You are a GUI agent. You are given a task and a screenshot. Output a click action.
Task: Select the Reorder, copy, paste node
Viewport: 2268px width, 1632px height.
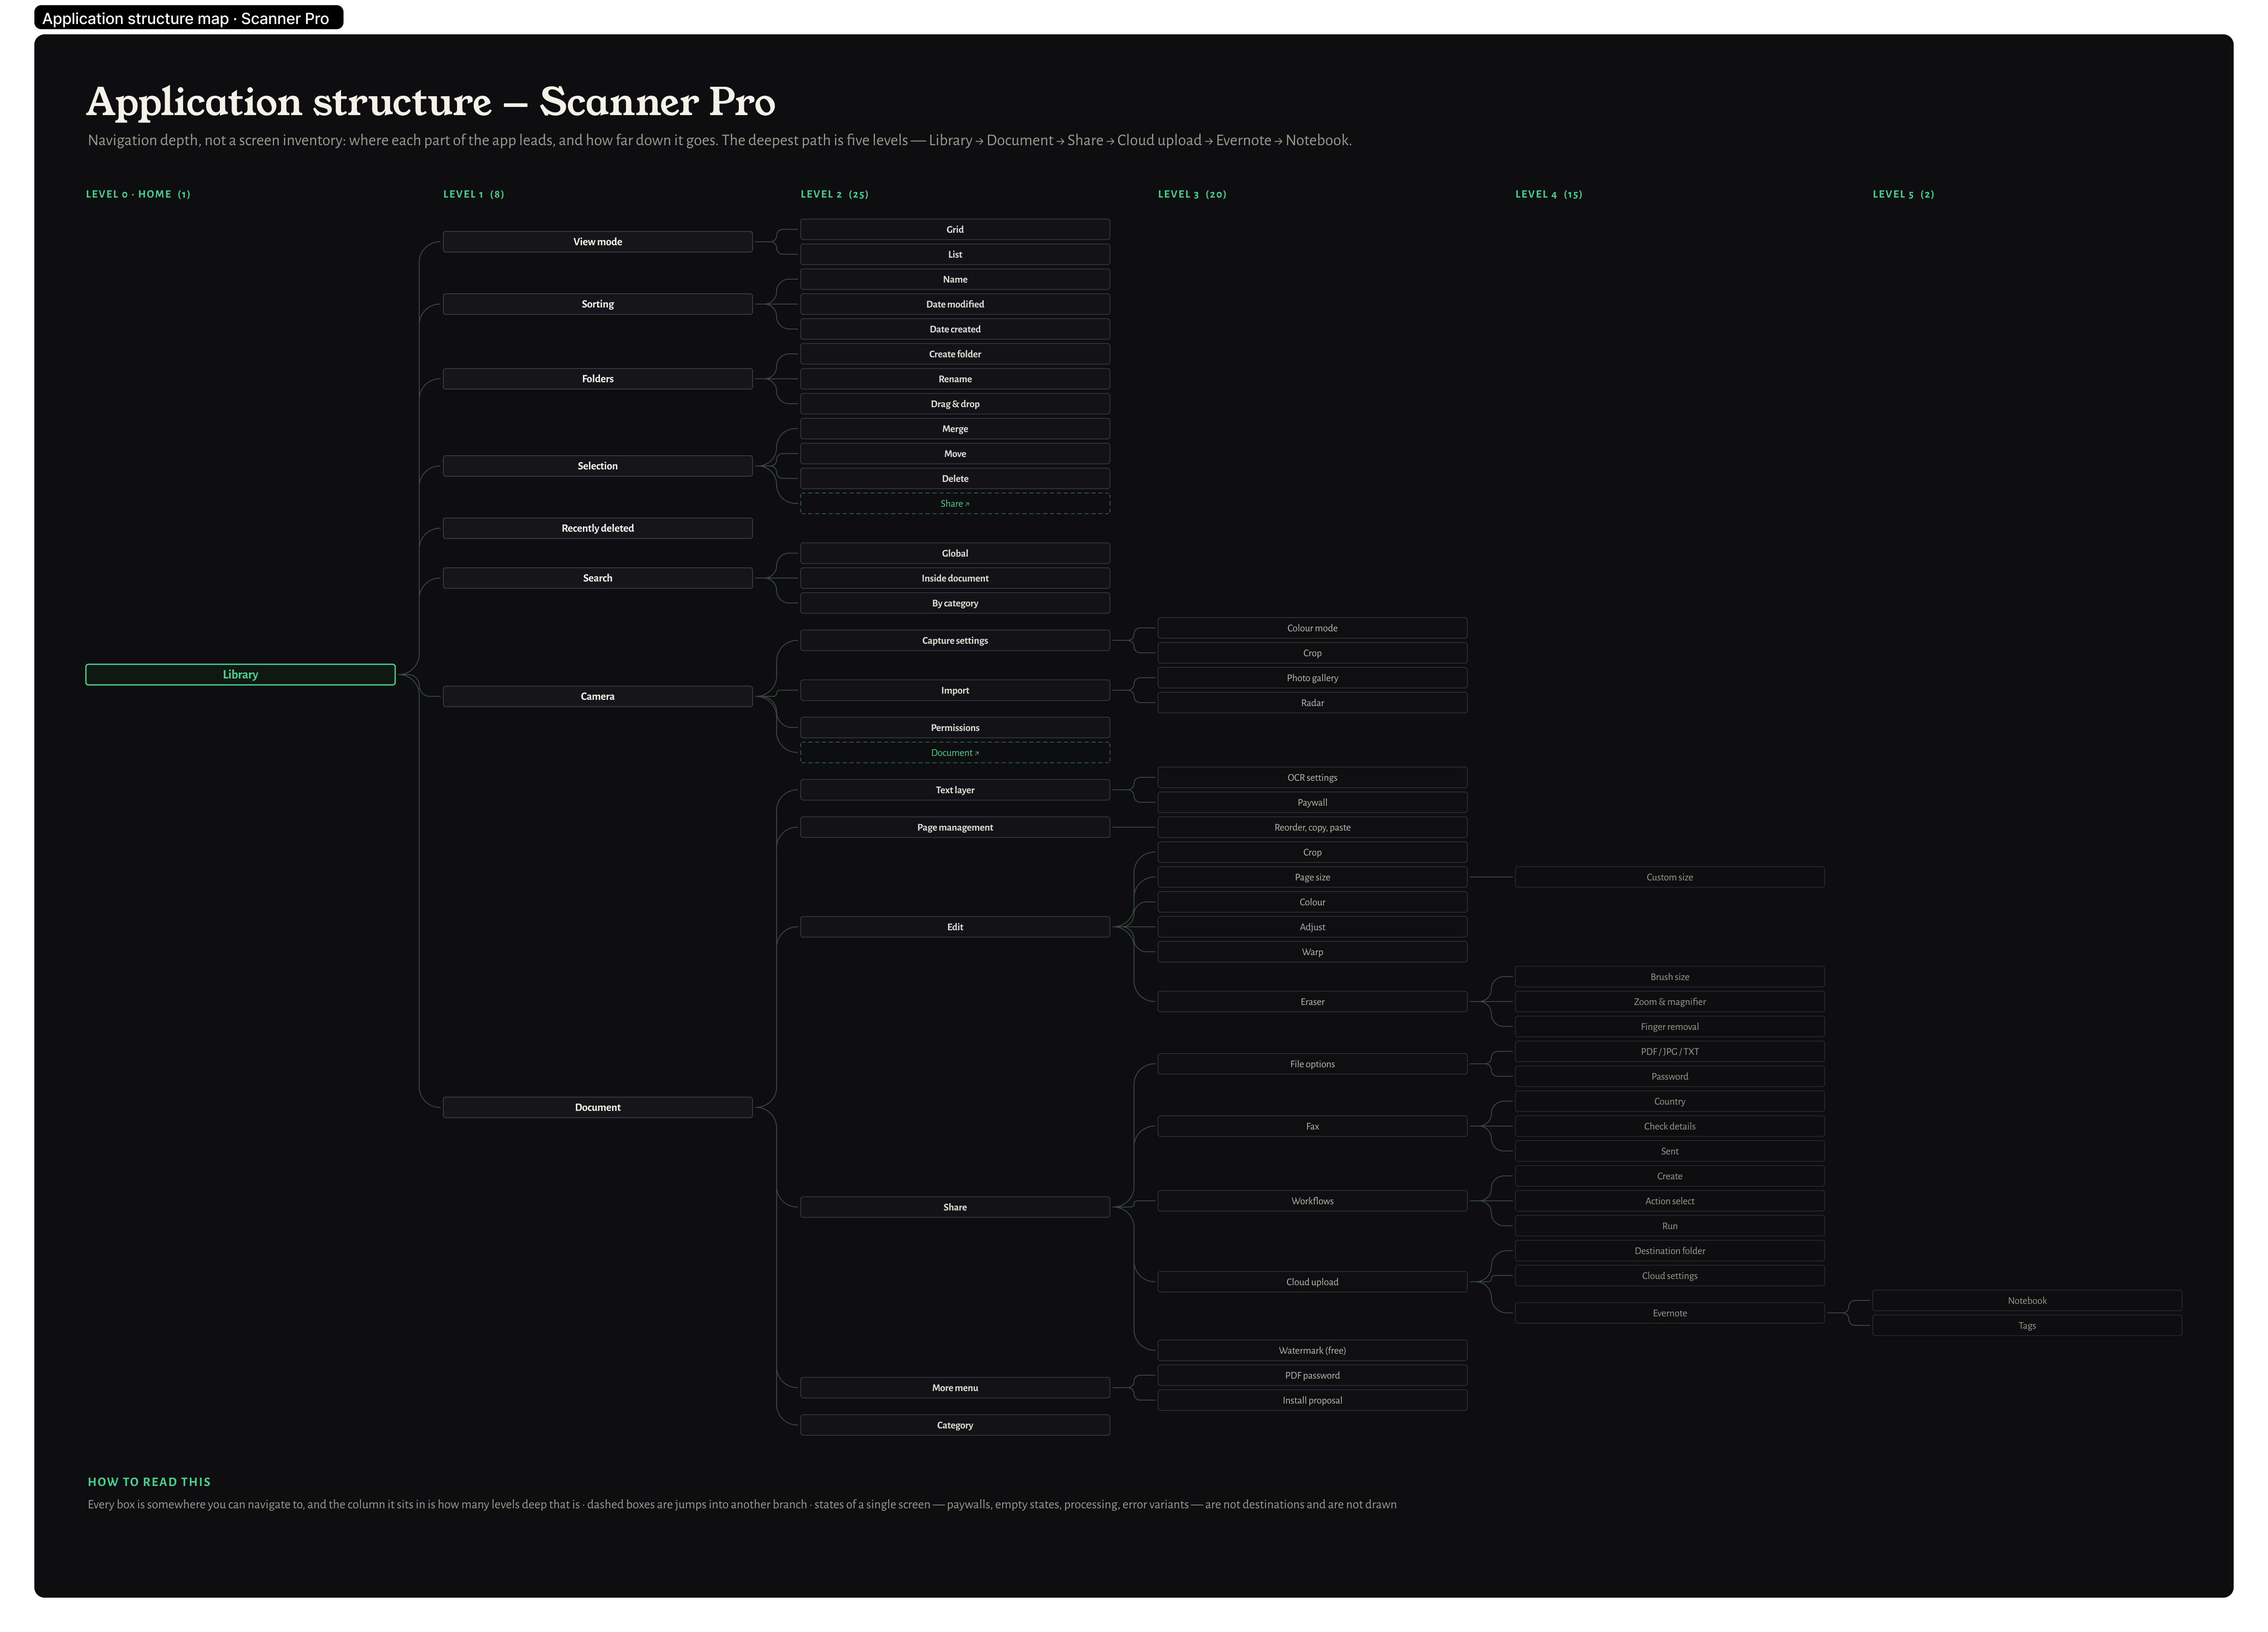pos(1312,827)
